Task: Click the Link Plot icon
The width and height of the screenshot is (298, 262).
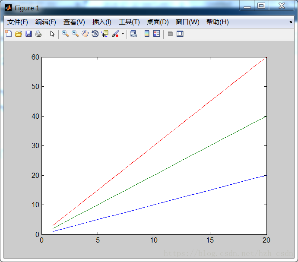Action: [x=133, y=34]
